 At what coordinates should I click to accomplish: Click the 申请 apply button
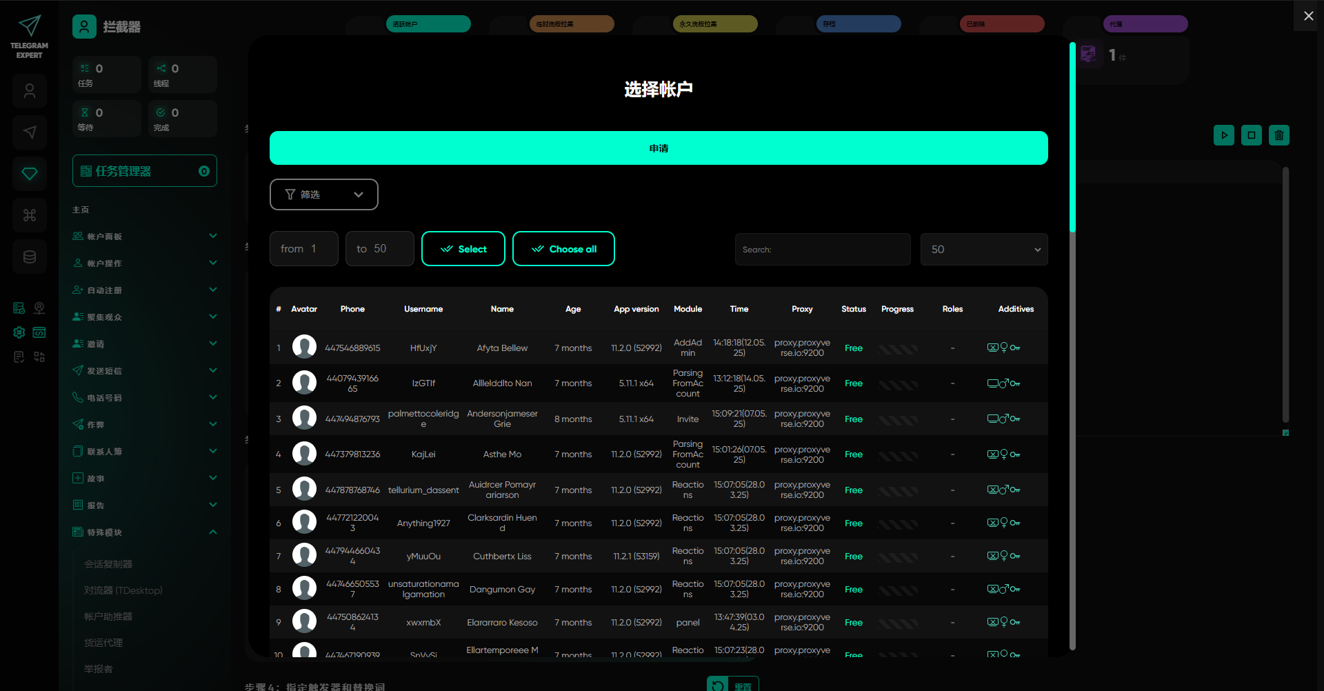[x=658, y=148]
